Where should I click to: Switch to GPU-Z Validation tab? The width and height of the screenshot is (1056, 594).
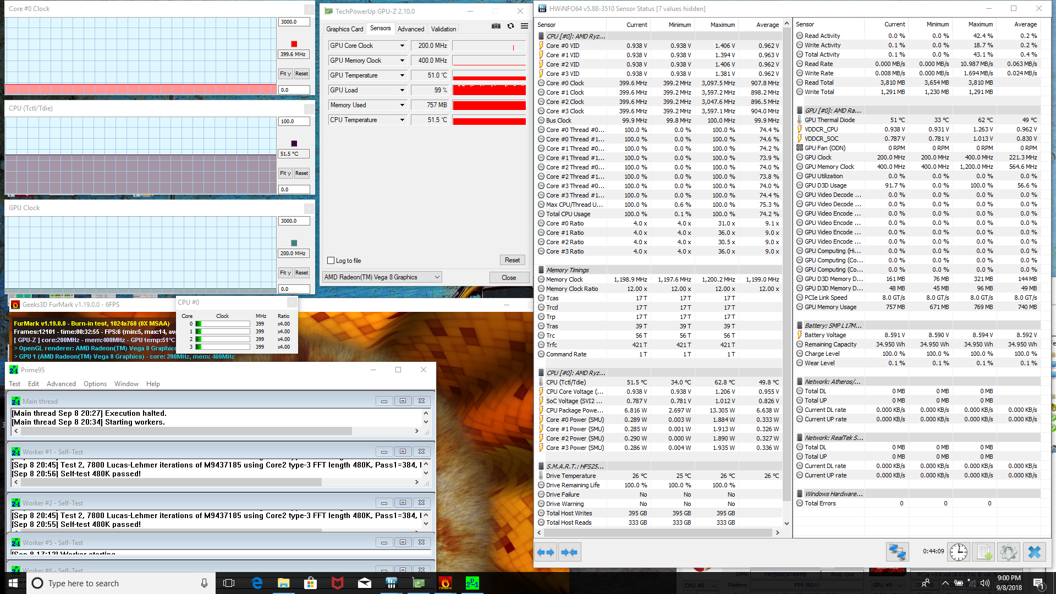(x=443, y=29)
